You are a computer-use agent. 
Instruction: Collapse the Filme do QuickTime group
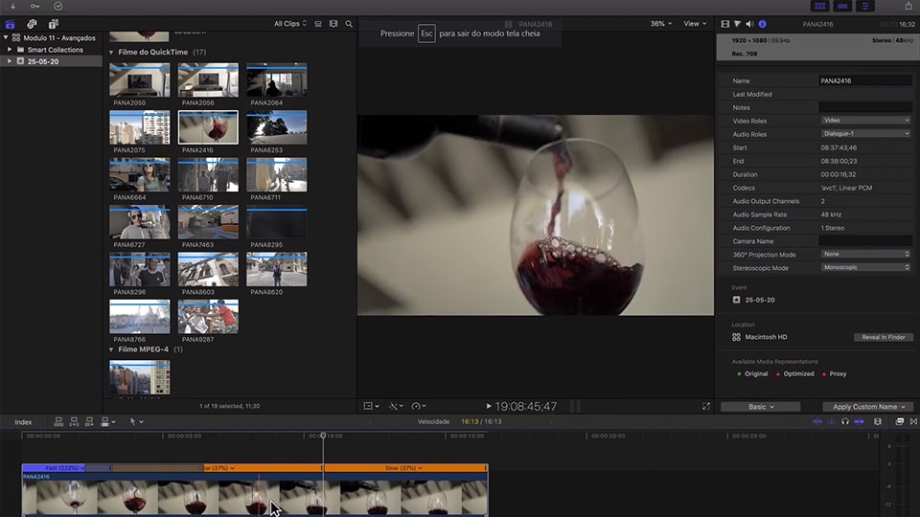pyautogui.click(x=111, y=52)
